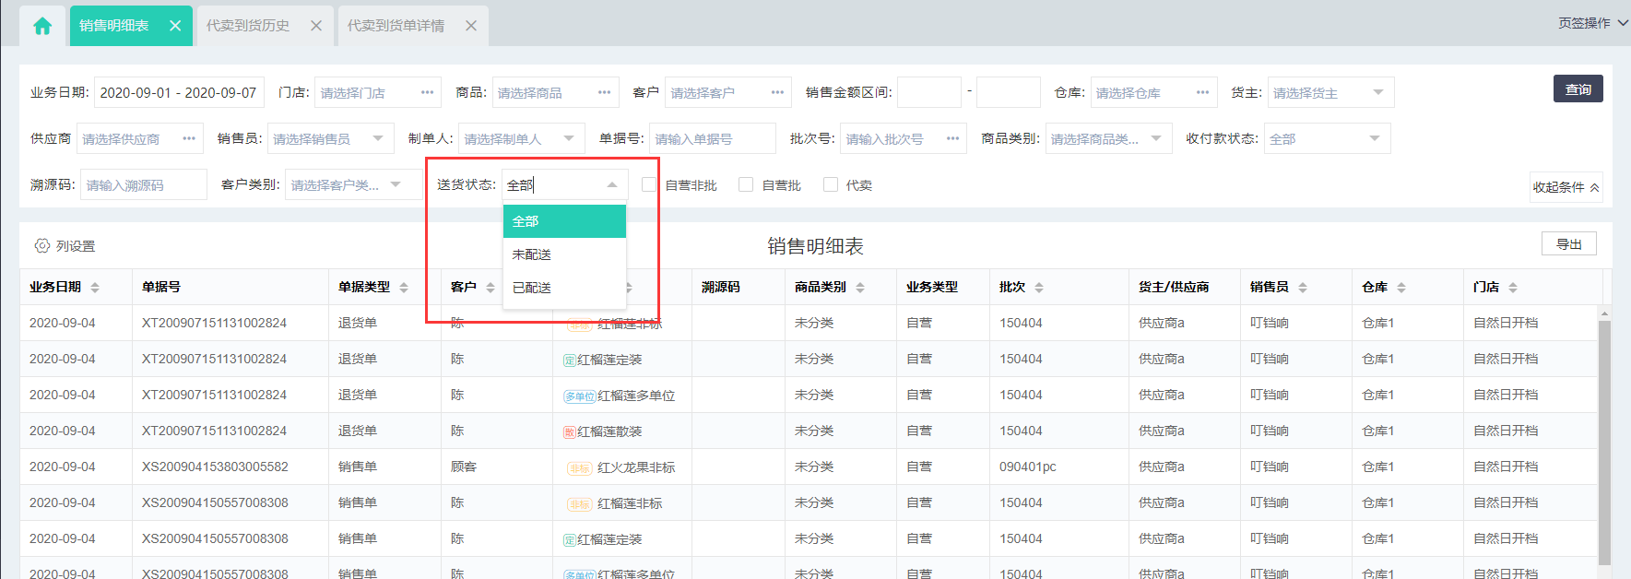Collapse the 送货状态 dropdown
The height and width of the screenshot is (579, 1631).
coord(612,184)
